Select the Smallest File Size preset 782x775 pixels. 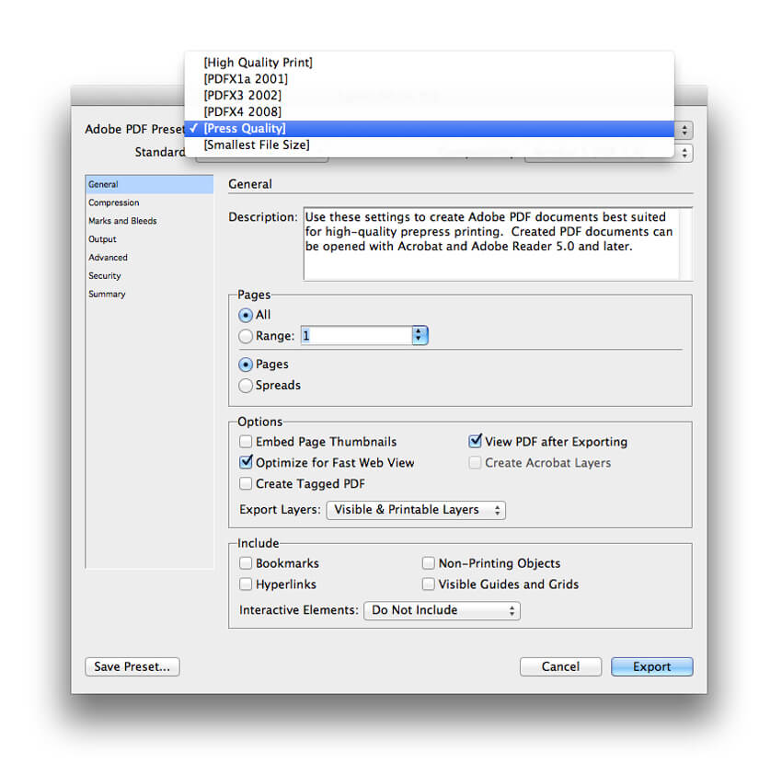point(429,145)
